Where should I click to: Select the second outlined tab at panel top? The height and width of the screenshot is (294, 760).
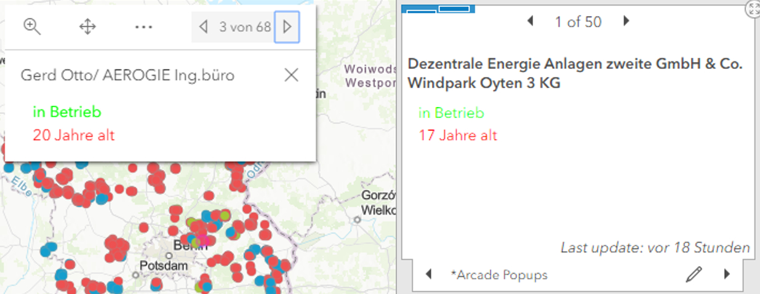point(454,9)
